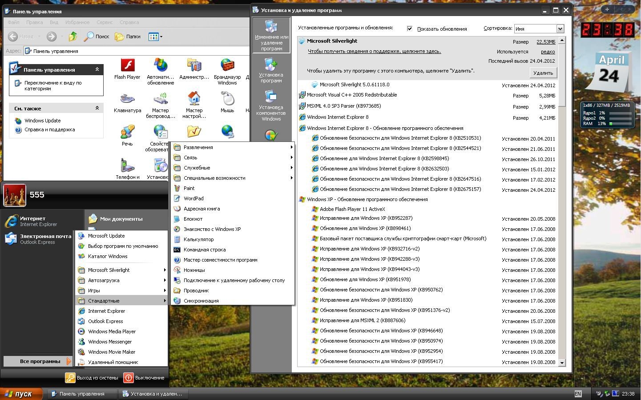641x400 pixels.
Task: Expand the Игры submenu
Action: (122, 291)
